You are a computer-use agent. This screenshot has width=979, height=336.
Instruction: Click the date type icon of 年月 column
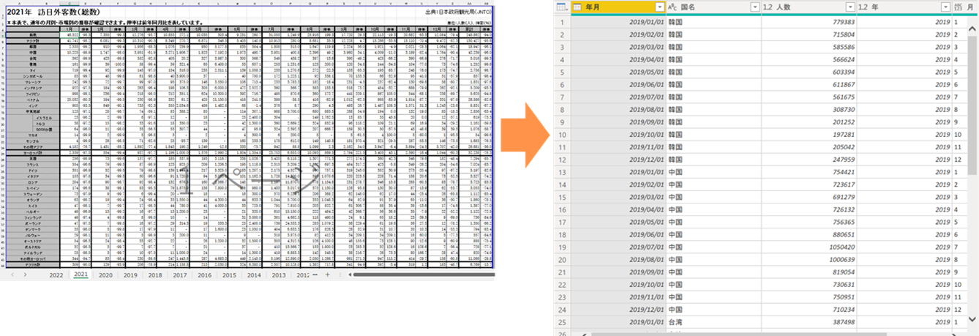pos(577,7)
